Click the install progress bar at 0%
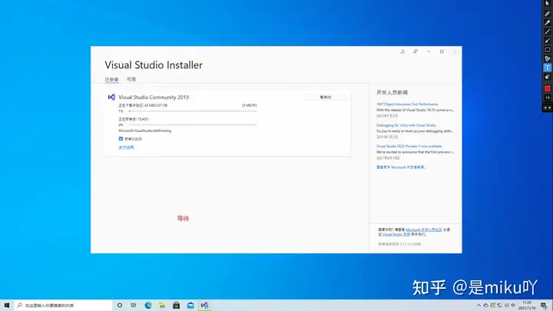 pyautogui.click(x=193, y=125)
